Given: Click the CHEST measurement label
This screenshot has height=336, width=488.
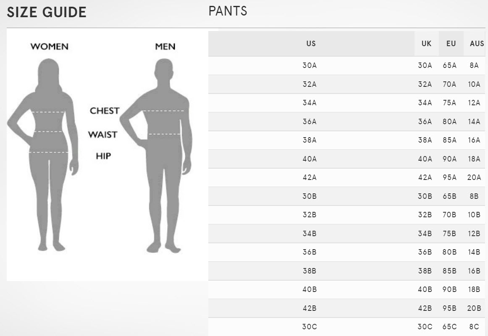Looking at the screenshot, I should (x=105, y=111).
